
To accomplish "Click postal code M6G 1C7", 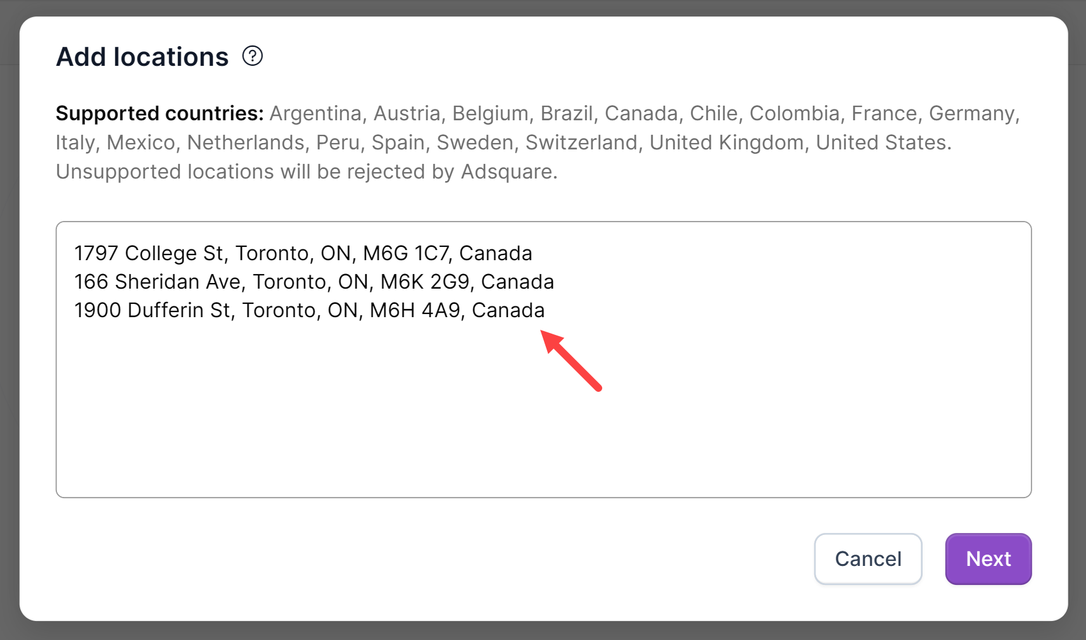I will pos(405,253).
